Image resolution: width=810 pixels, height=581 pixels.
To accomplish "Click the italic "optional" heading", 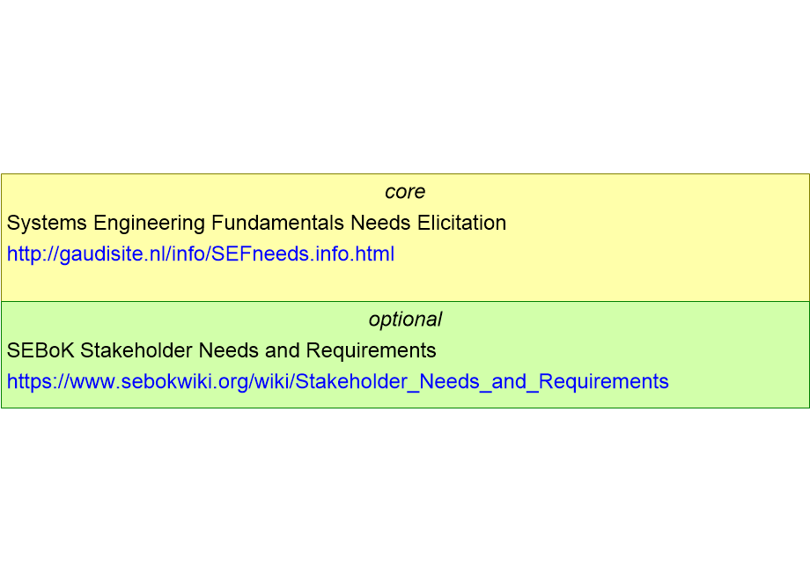I will [x=405, y=320].
